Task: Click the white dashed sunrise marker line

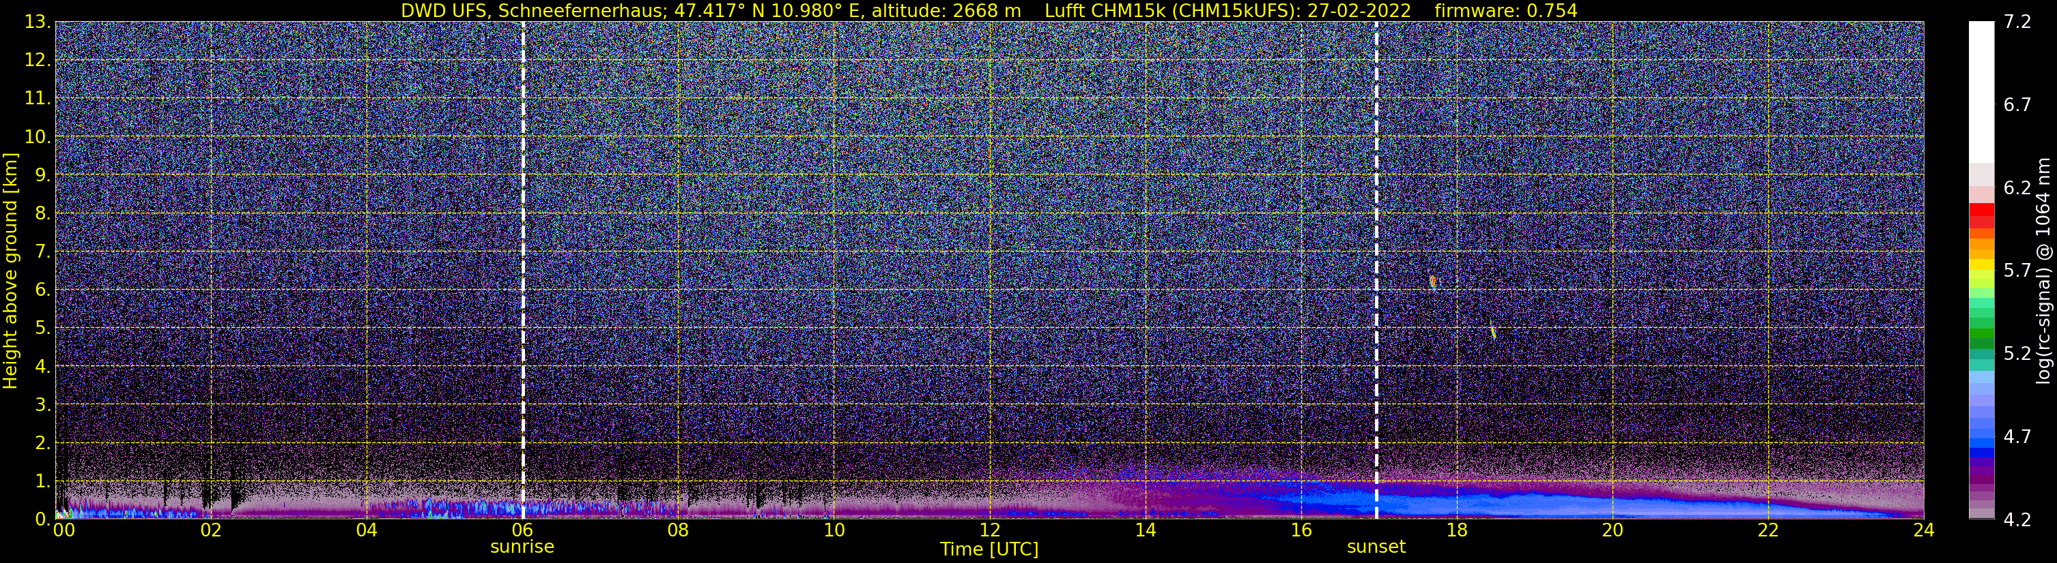Action: (x=523, y=269)
